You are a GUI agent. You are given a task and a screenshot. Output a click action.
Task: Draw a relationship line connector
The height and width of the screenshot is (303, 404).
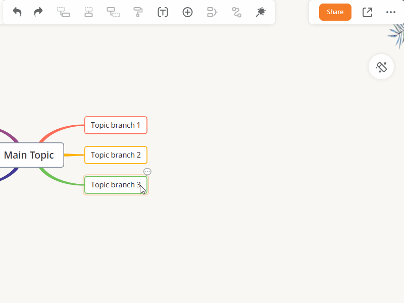(236, 12)
